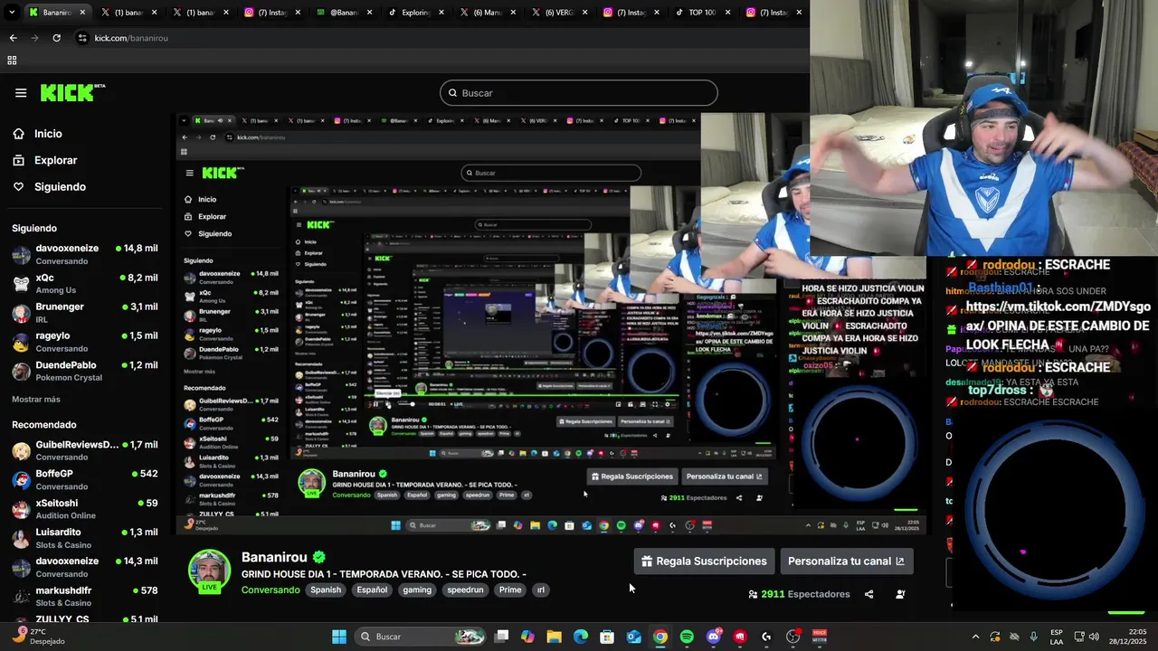Open rageylo channel in sidebar
Screen dimensions: 1158x651
84,342
